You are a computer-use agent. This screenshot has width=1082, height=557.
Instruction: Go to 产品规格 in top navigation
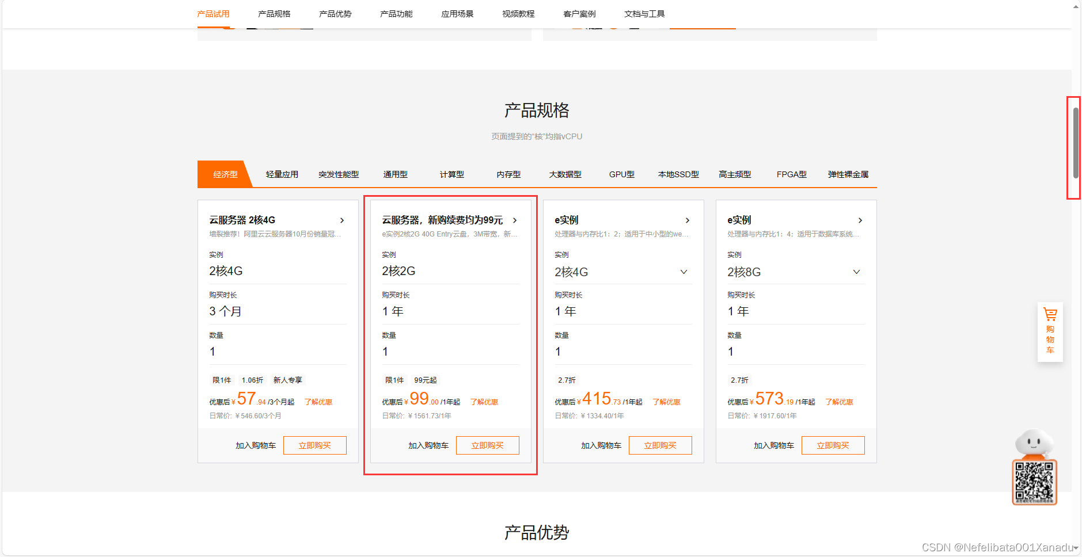pyautogui.click(x=274, y=14)
